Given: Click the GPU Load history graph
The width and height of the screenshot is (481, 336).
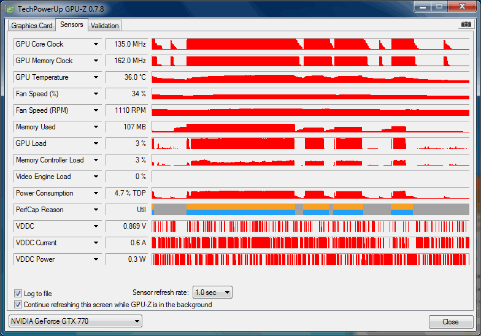Looking at the screenshot, I should (310, 143).
